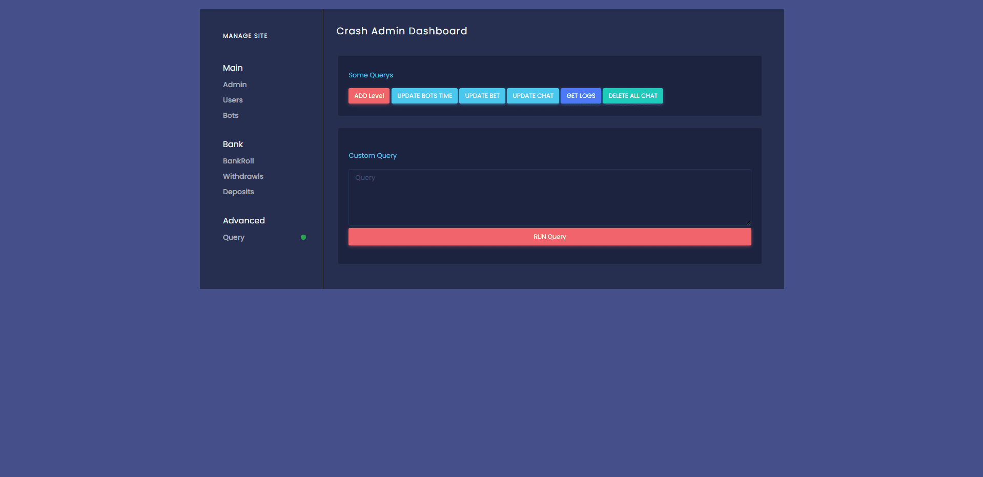The image size is (983, 477).
Task: Select Query in the Advanced menu
Action: [x=234, y=237]
